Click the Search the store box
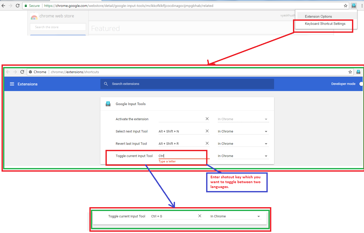This screenshot has height=233, width=364. [x=58, y=27]
